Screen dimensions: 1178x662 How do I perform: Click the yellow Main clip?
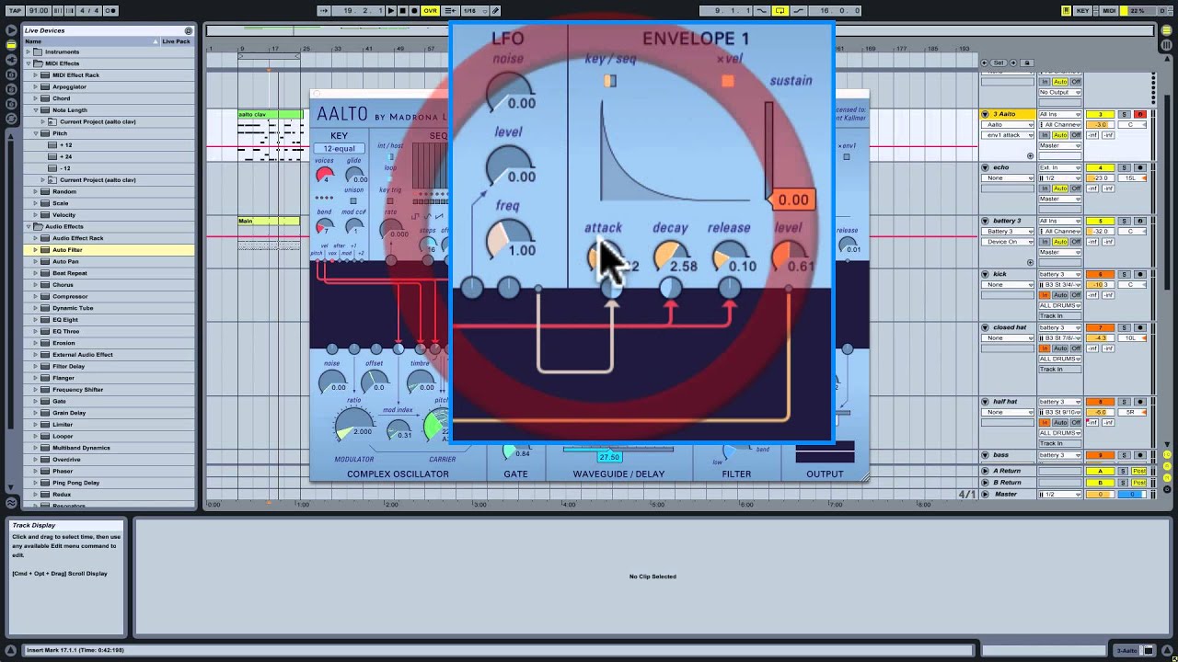click(x=269, y=221)
